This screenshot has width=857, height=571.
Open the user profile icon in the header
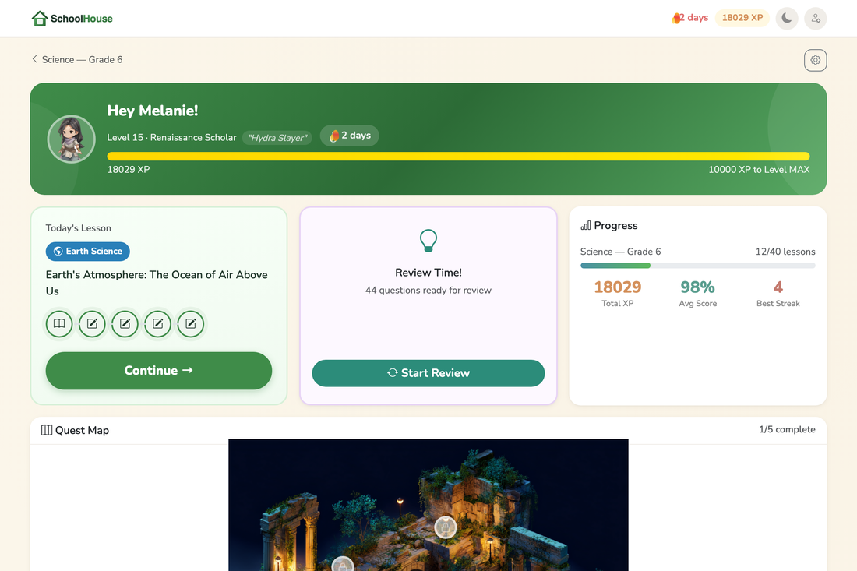(x=815, y=19)
